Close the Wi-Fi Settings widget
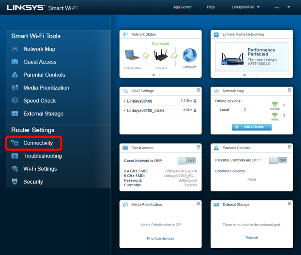The width and height of the screenshot is (301, 255). (199, 90)
